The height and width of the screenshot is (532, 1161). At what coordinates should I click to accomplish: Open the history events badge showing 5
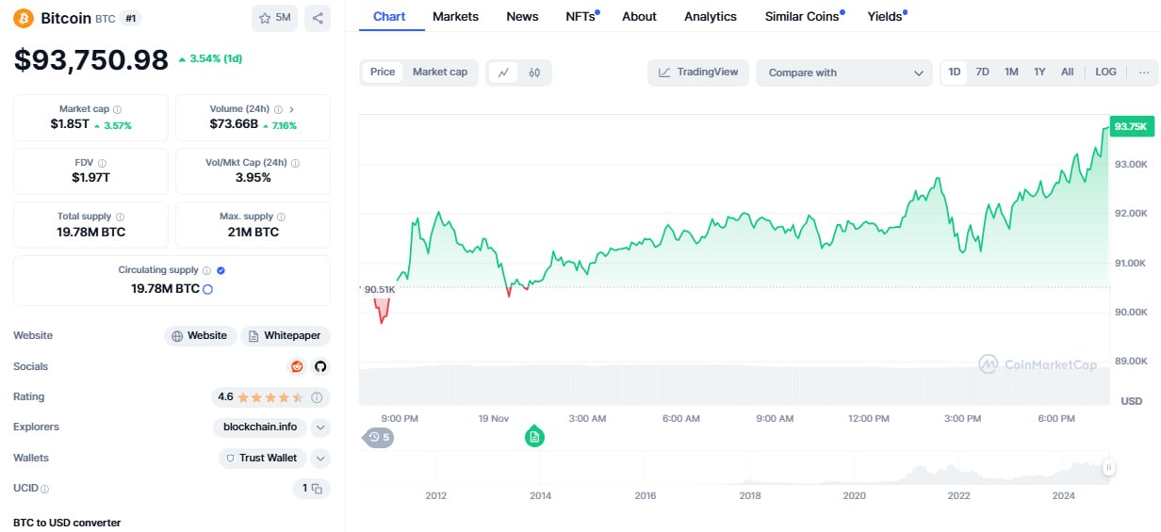click(x=379, y=437)
